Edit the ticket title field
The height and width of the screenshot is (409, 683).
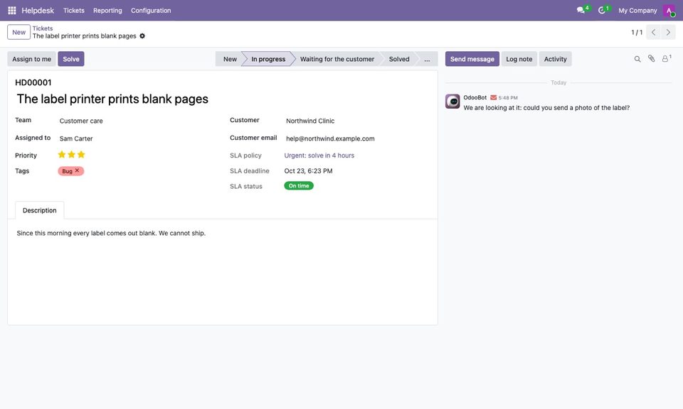223,99
